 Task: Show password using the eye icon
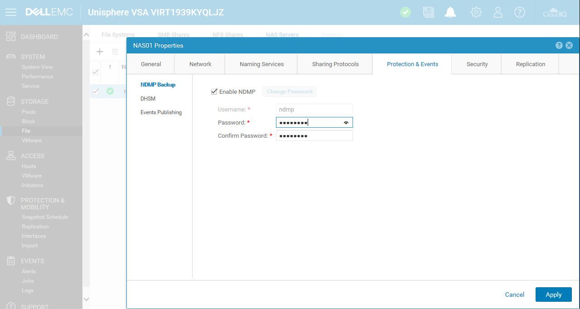[346, 123]
